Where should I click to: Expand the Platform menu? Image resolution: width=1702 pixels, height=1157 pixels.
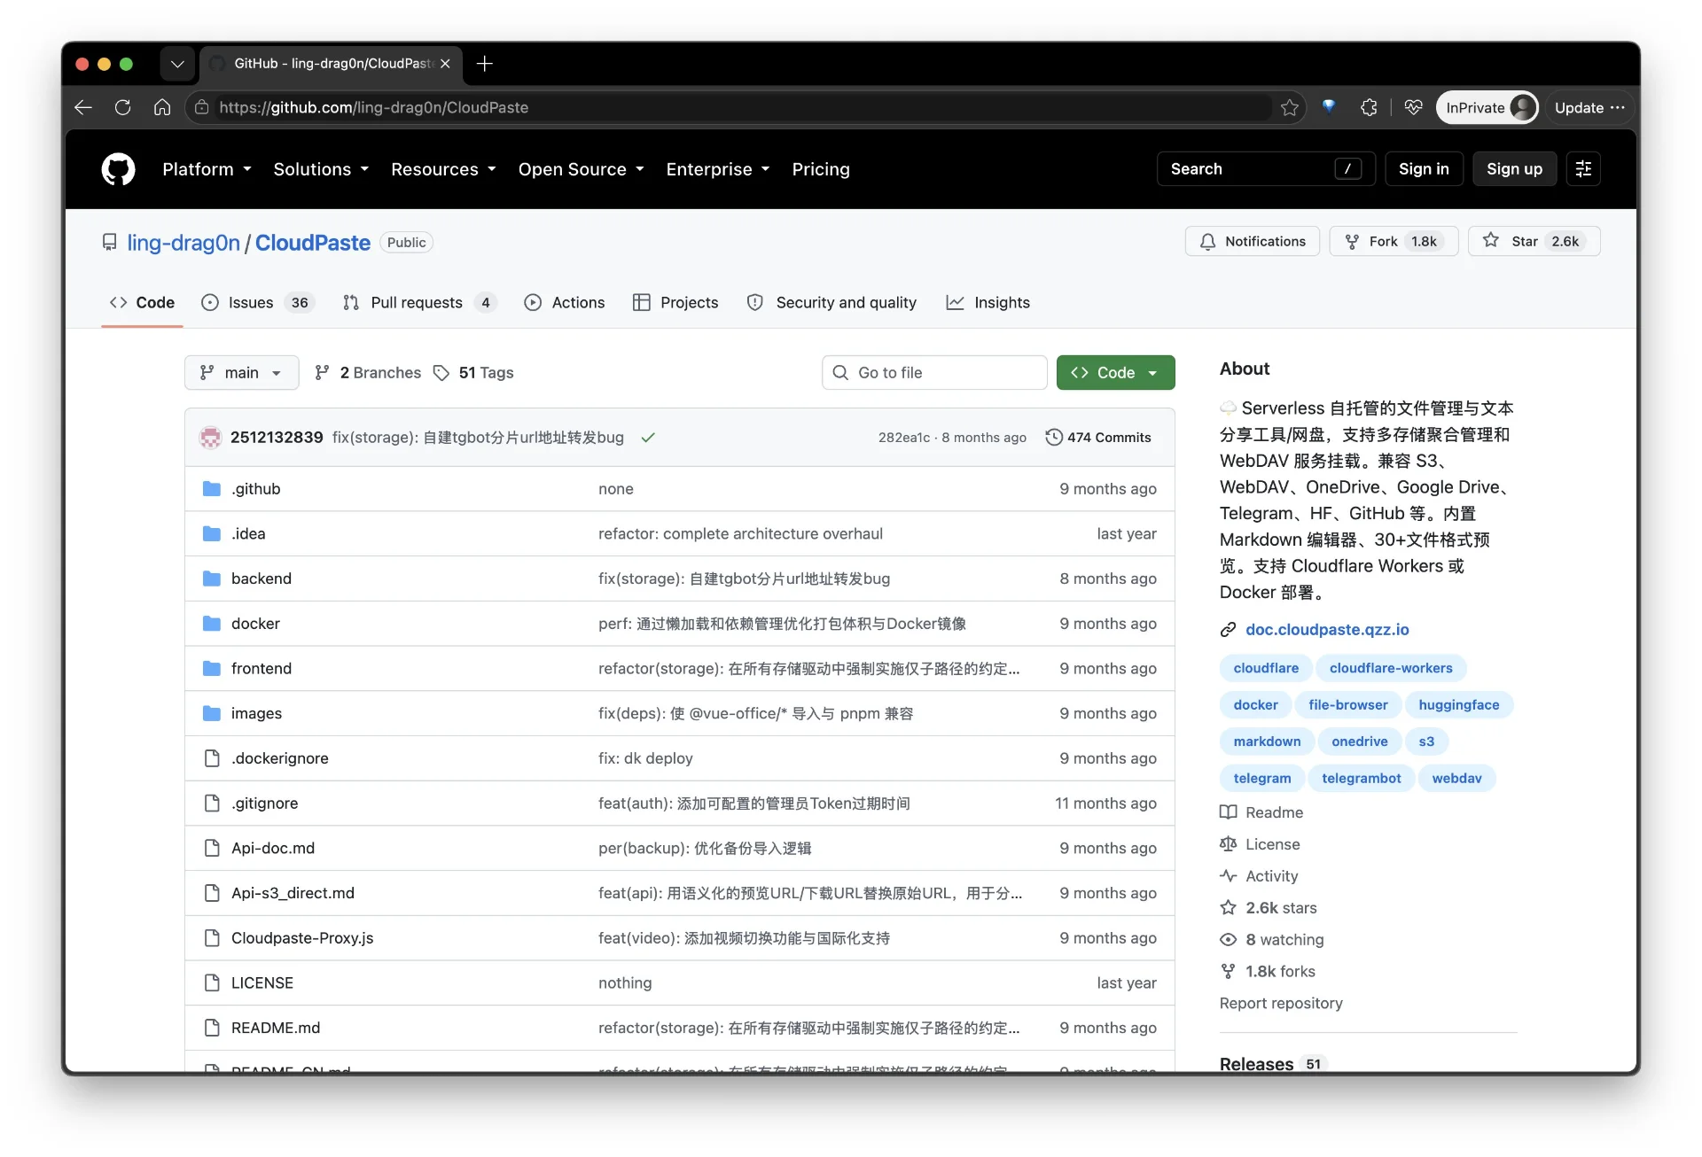(207, 169)
